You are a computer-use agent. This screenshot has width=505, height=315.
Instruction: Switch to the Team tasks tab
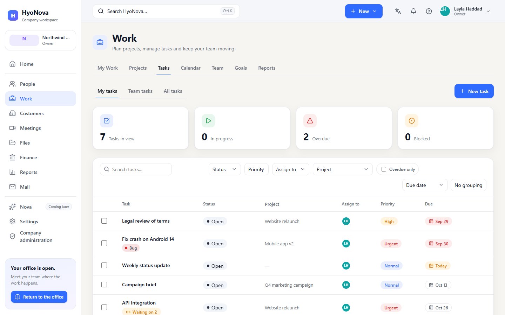[140, 91]
